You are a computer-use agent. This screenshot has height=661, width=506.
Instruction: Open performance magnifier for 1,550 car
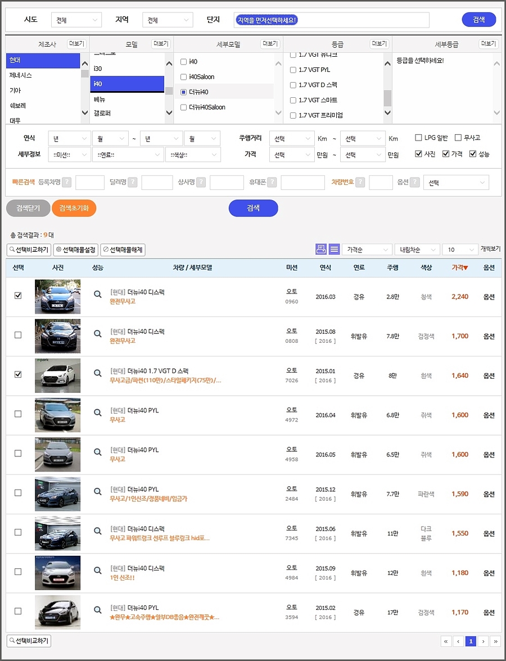pyautogui.click(x=97, y=531)
